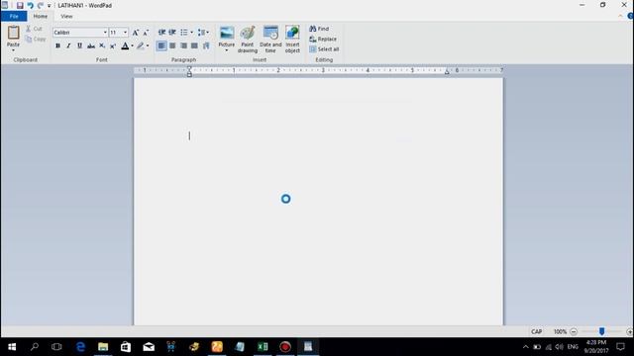Click the 100% zoom level text

(560, 332)
